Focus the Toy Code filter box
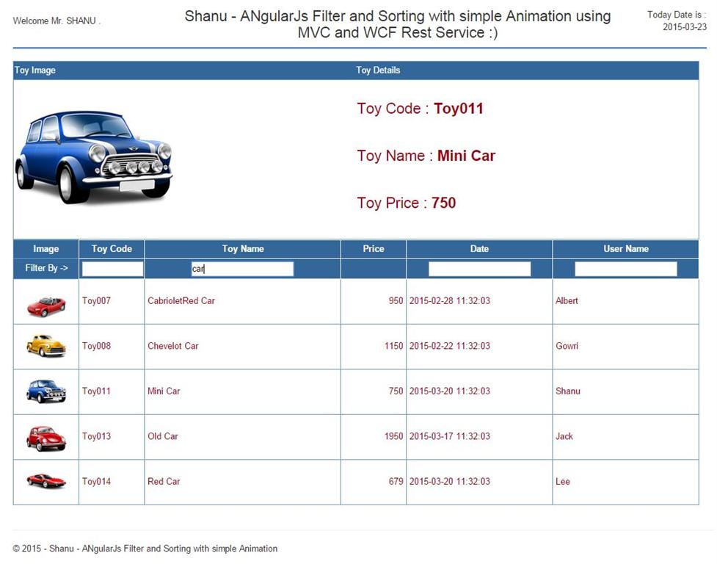This screenshot has width=717, height=564. pyautogui.click(x=112, y=269)
